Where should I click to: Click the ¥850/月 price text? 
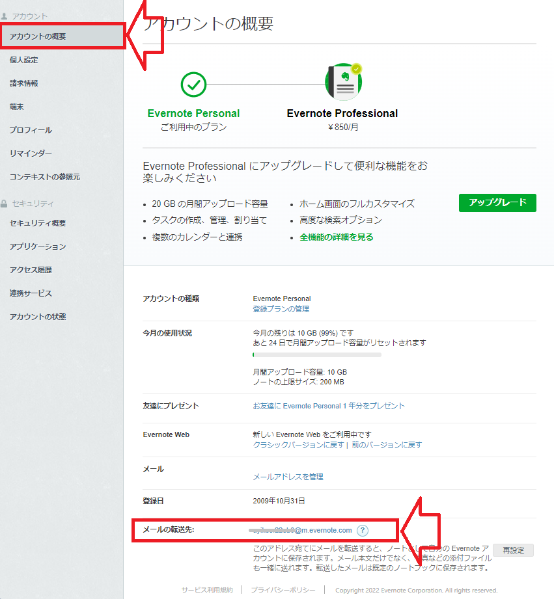[x=343, y=127]
